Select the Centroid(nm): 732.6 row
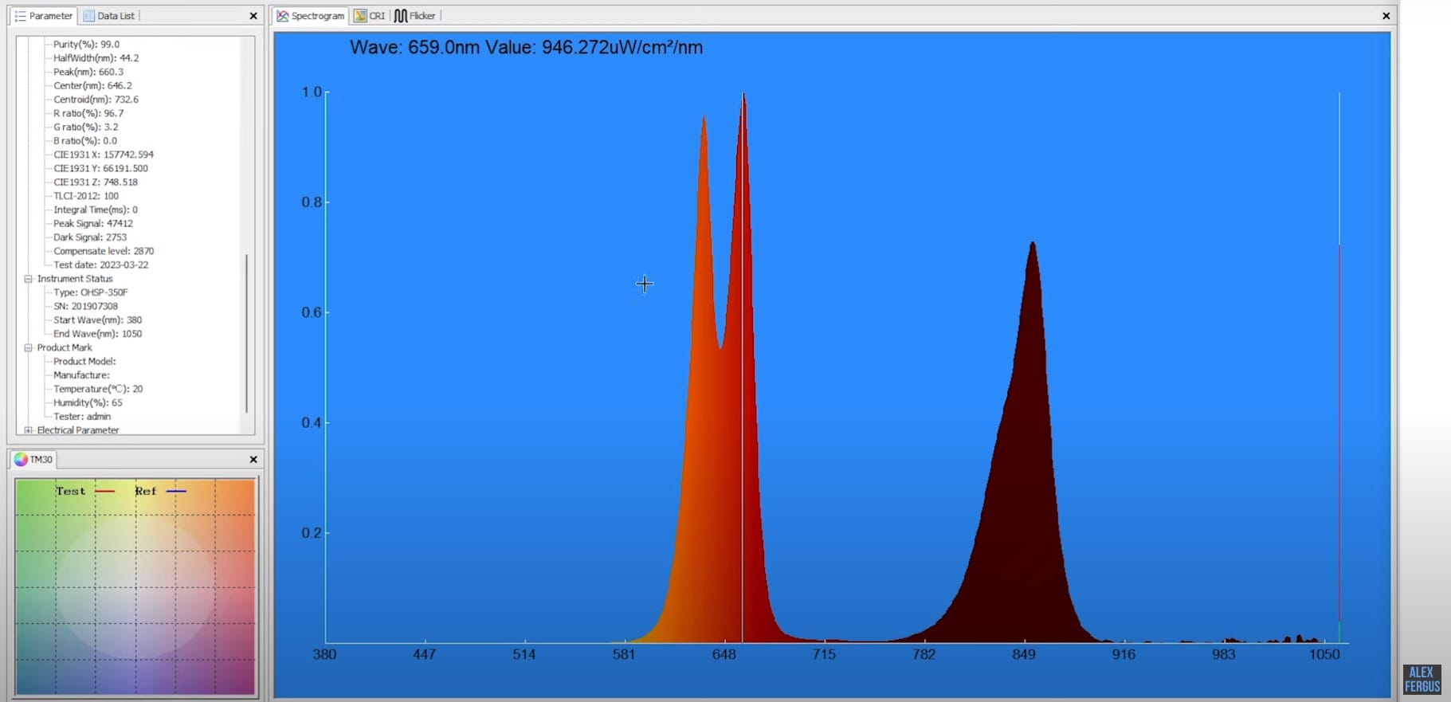 coord(96,100)
